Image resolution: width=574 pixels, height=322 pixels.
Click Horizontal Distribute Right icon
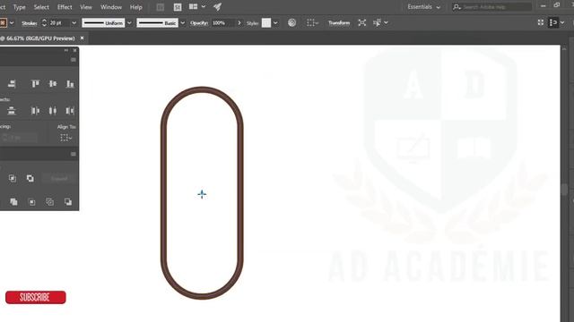70,111
